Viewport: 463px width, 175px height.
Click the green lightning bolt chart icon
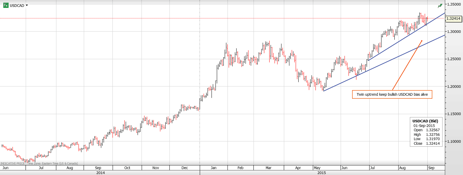pos(440,6)
